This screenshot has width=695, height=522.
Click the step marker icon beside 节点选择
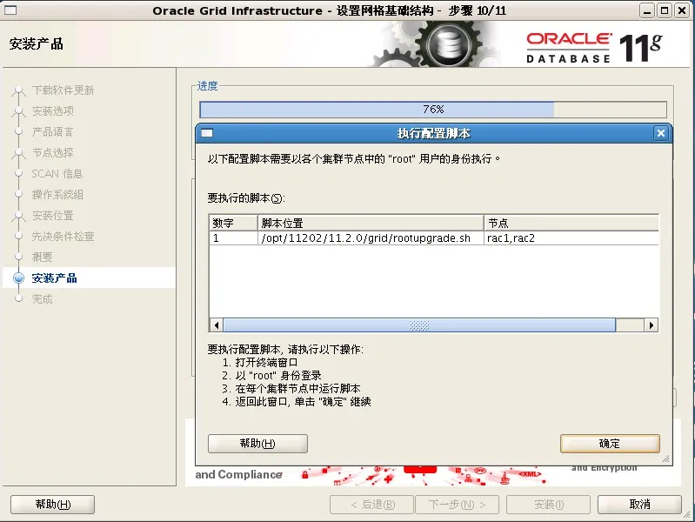click(x=18, y=153)
